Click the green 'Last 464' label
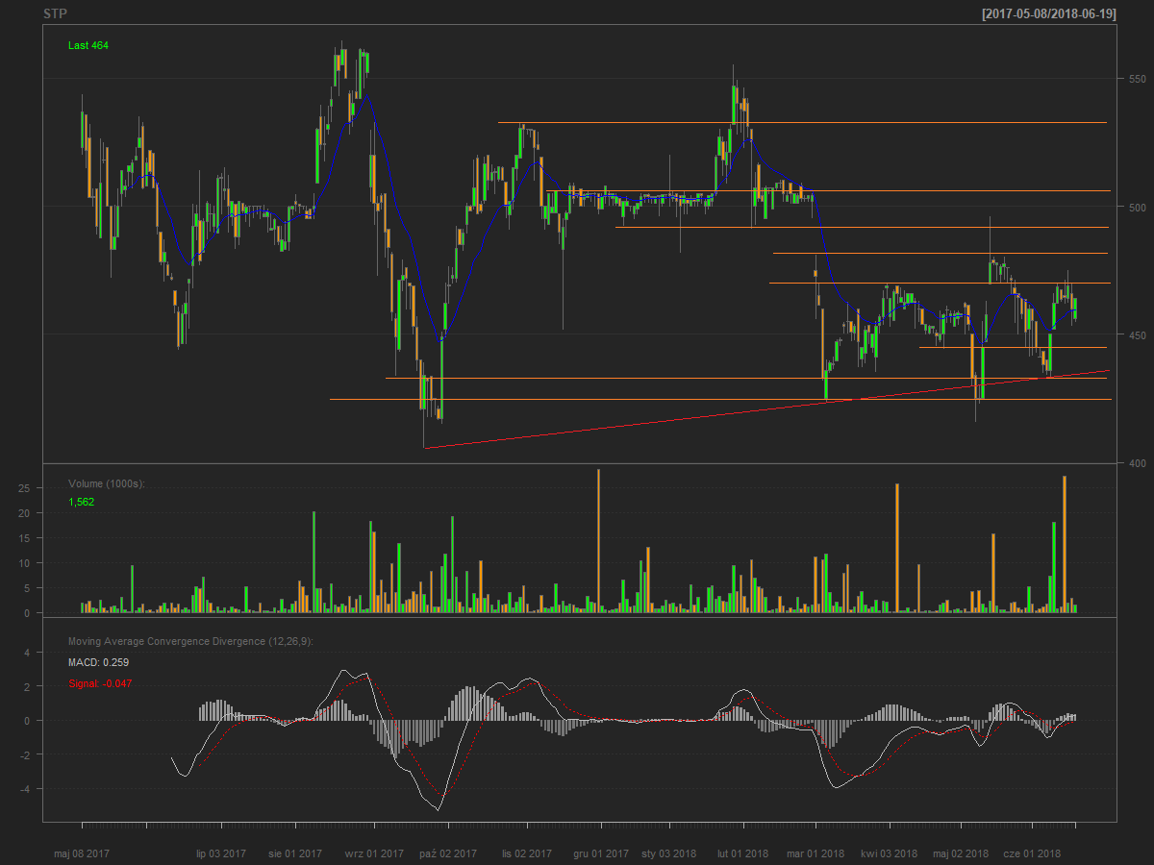 click(88, 45)
